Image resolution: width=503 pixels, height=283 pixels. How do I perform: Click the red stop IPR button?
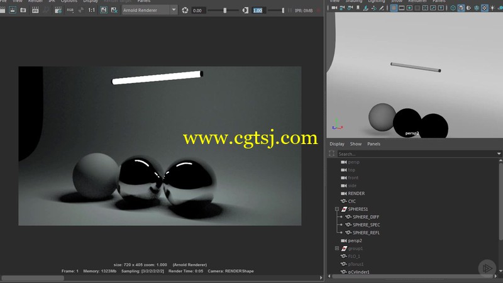pyautogui.click(x=319, y=11)
